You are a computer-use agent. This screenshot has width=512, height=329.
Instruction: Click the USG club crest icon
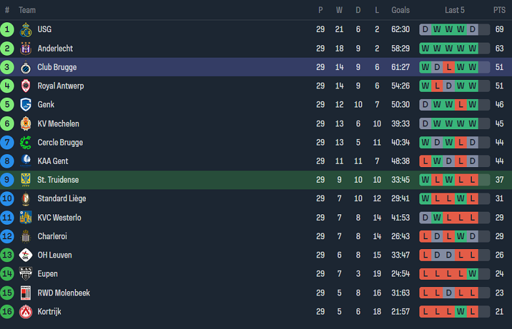(x=26, y=29)
